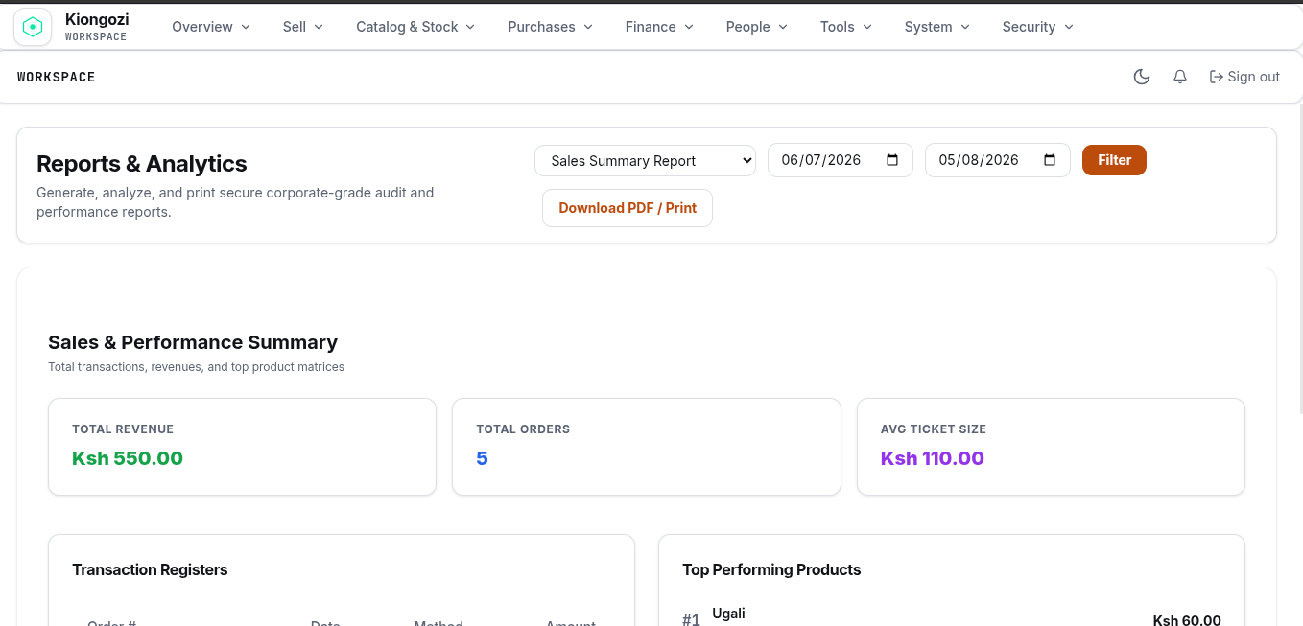The height and width of the screenshot is (626, 1303).
Task: Open the Catalog & Stock menu
Action: coord(415,27)
